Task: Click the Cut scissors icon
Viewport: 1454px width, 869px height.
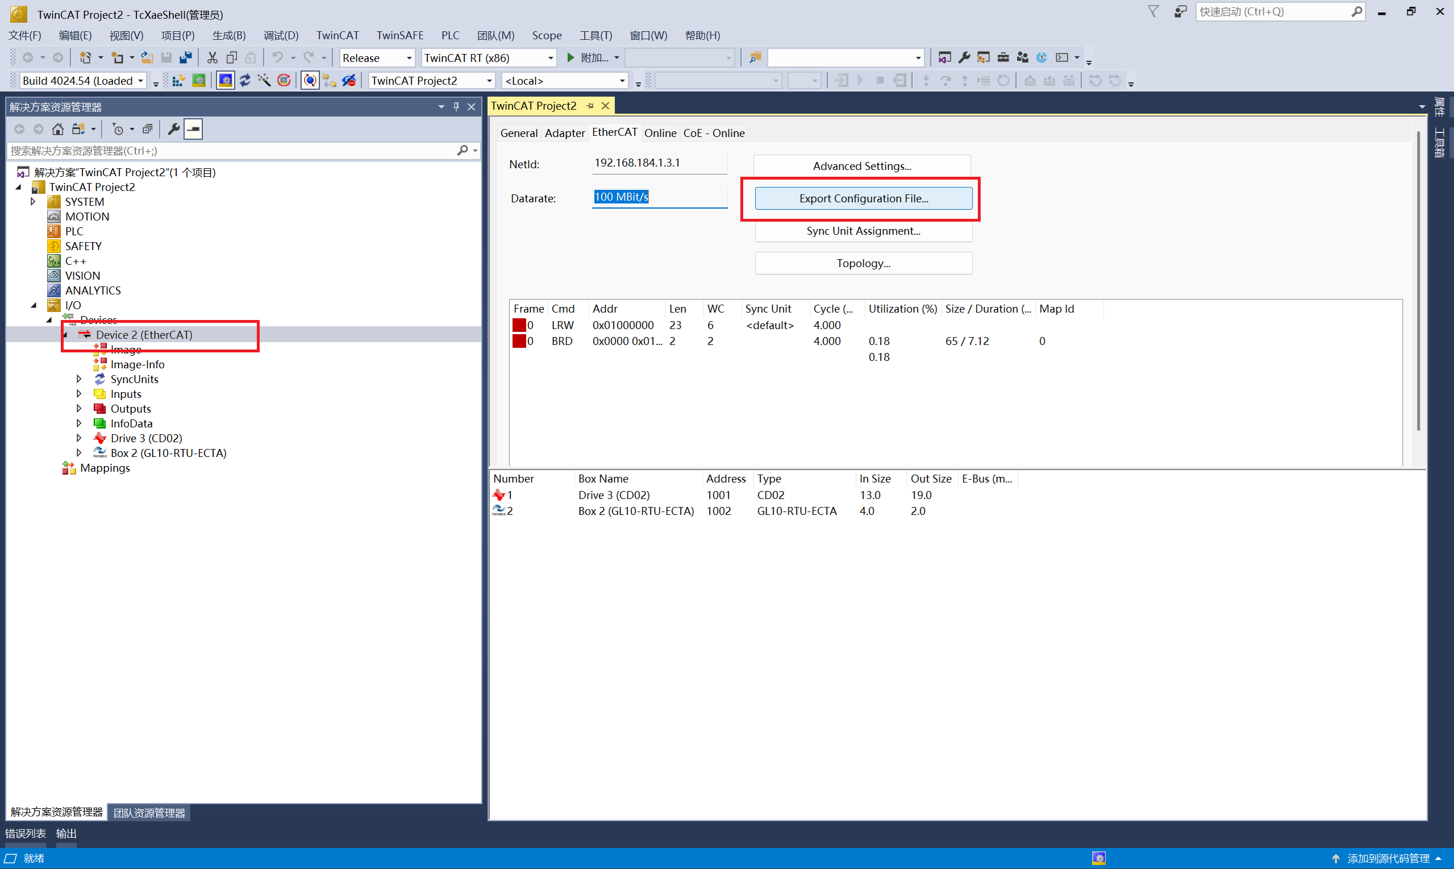Action: click(x=212, y=57)
